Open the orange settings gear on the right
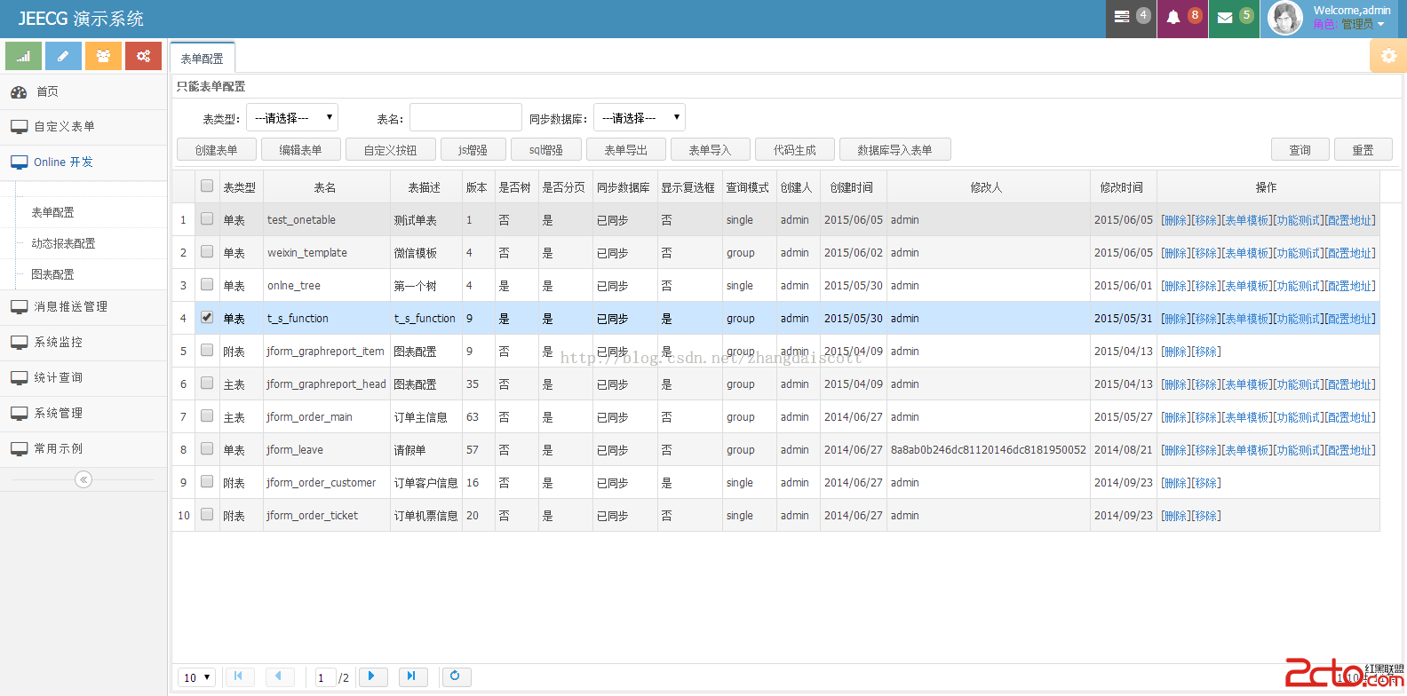The width and height of the screenshot is (1407, 696). click(1388, 56)
